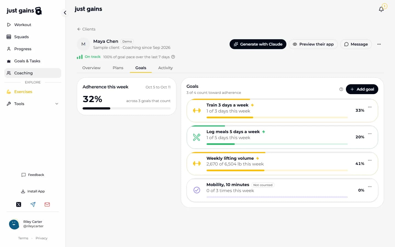Expand the Tools menu chevron
The height and width of the screenshot is (247, 395).
[57, 104]
